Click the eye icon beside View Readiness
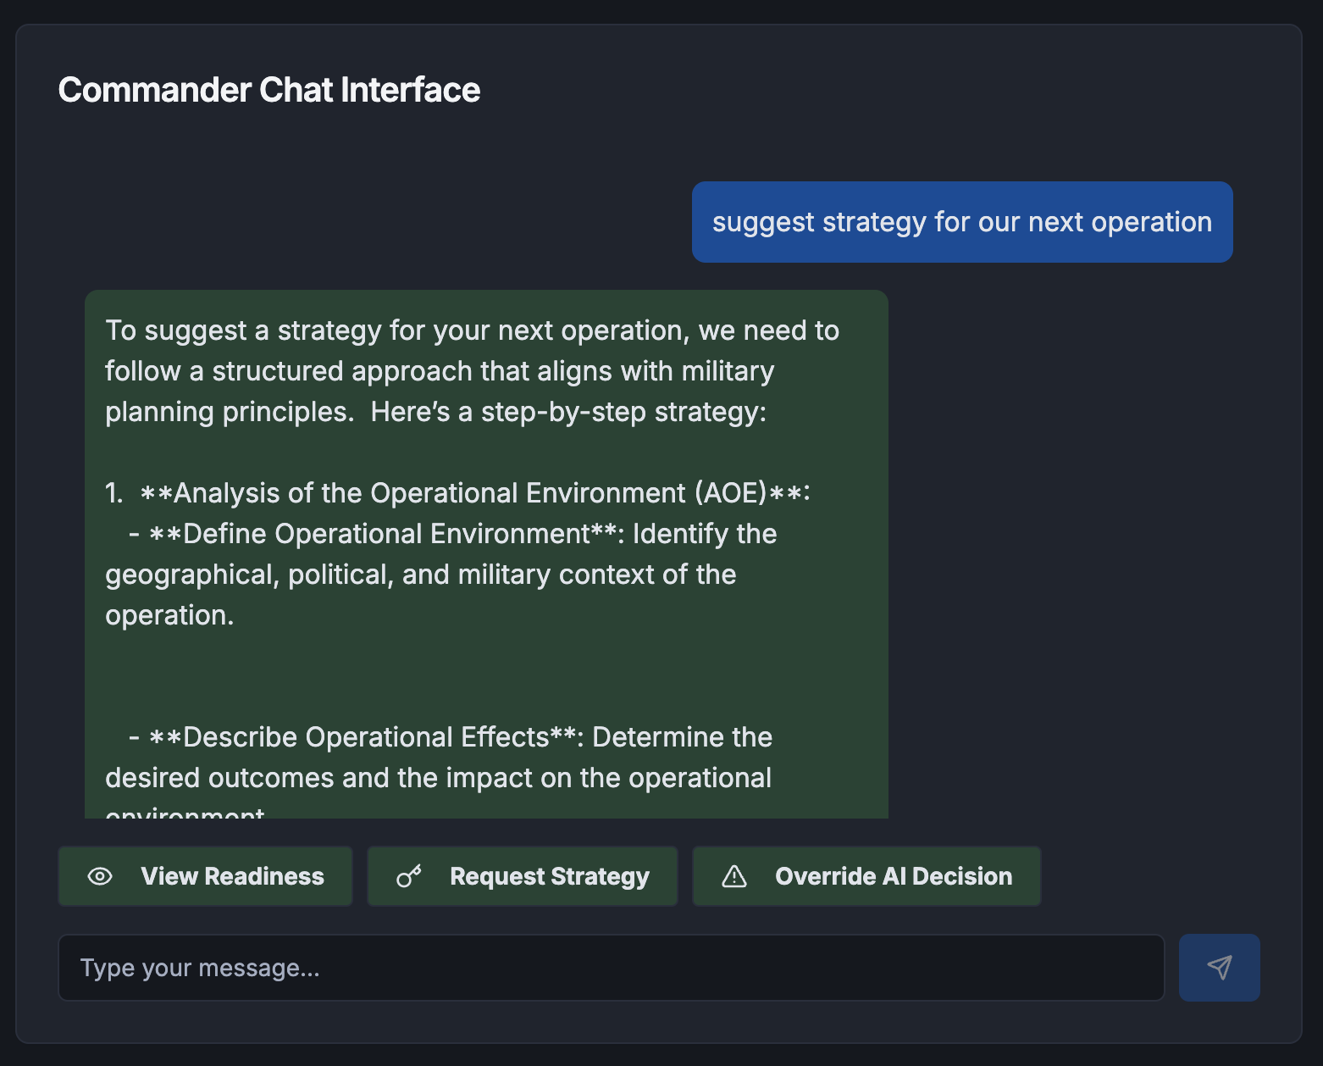 coord(100,876)
